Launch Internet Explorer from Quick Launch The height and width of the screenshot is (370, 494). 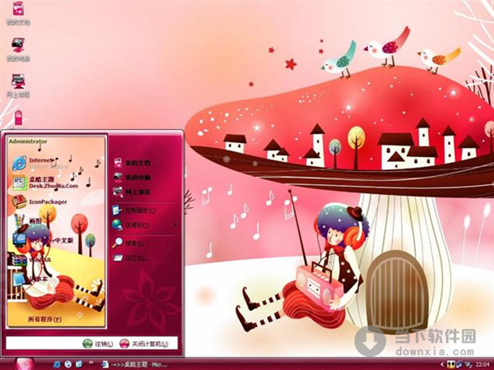pos(58,364)
